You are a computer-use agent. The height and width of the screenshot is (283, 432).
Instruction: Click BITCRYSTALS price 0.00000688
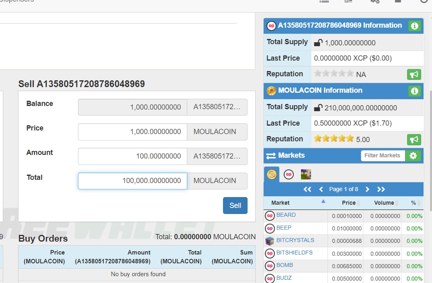346,241
